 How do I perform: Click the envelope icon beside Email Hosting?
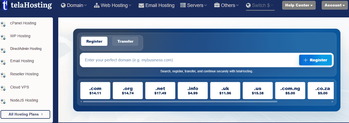(141, 5)
